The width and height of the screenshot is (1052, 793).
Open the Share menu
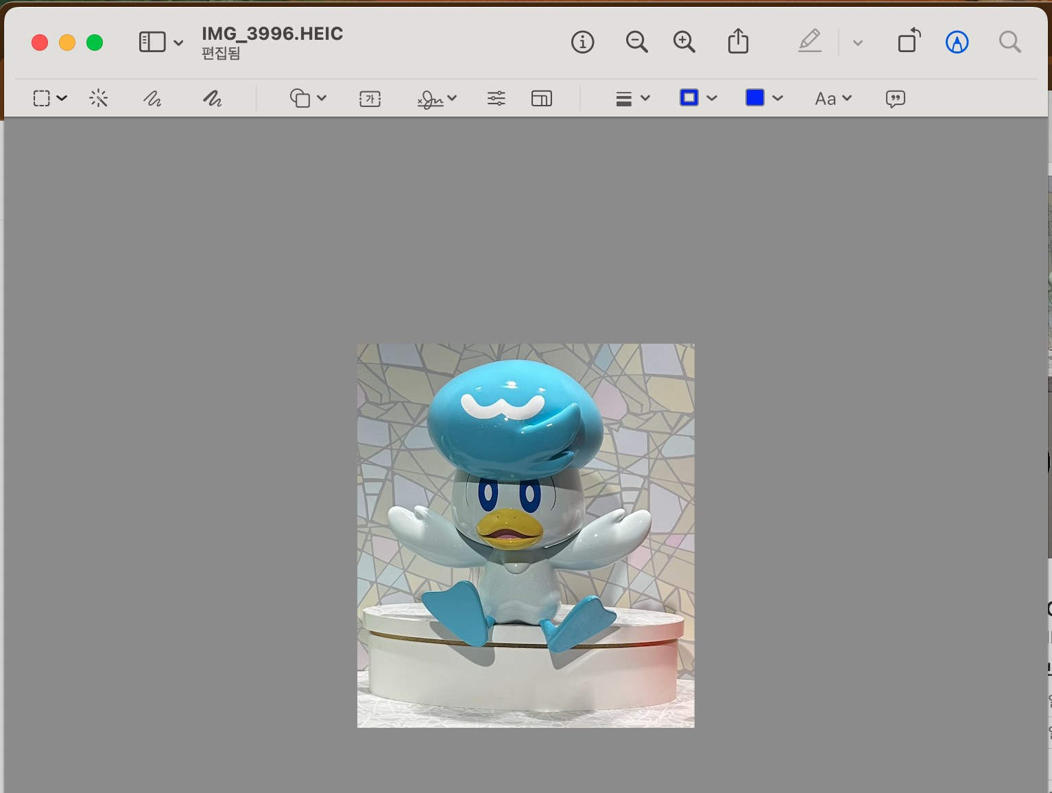(738, 41)
